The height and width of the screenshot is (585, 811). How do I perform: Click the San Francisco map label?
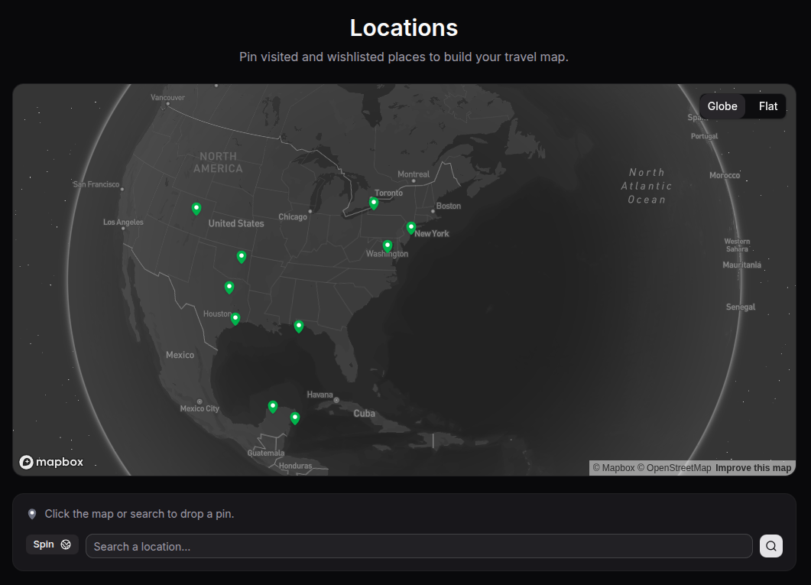[96, 184]
